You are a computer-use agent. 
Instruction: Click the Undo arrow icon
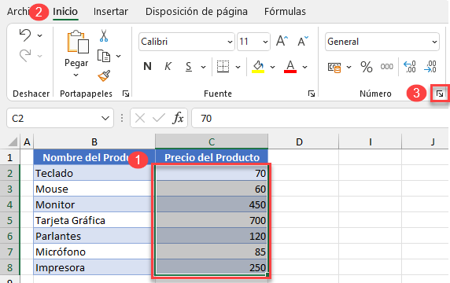click(x=25, y=35)
